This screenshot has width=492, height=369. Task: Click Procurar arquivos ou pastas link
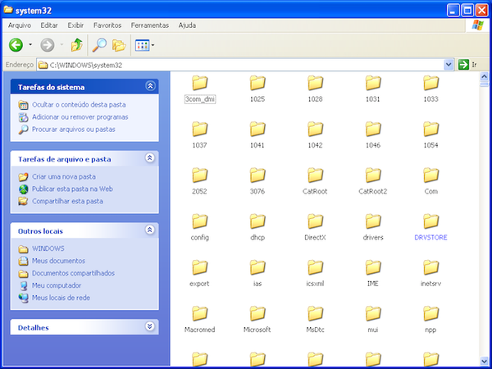74,130
